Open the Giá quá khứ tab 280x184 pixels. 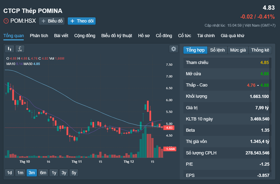pyautogui.click(x=232, y=36)
